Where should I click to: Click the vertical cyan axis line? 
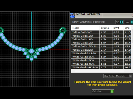click(32, 29)
